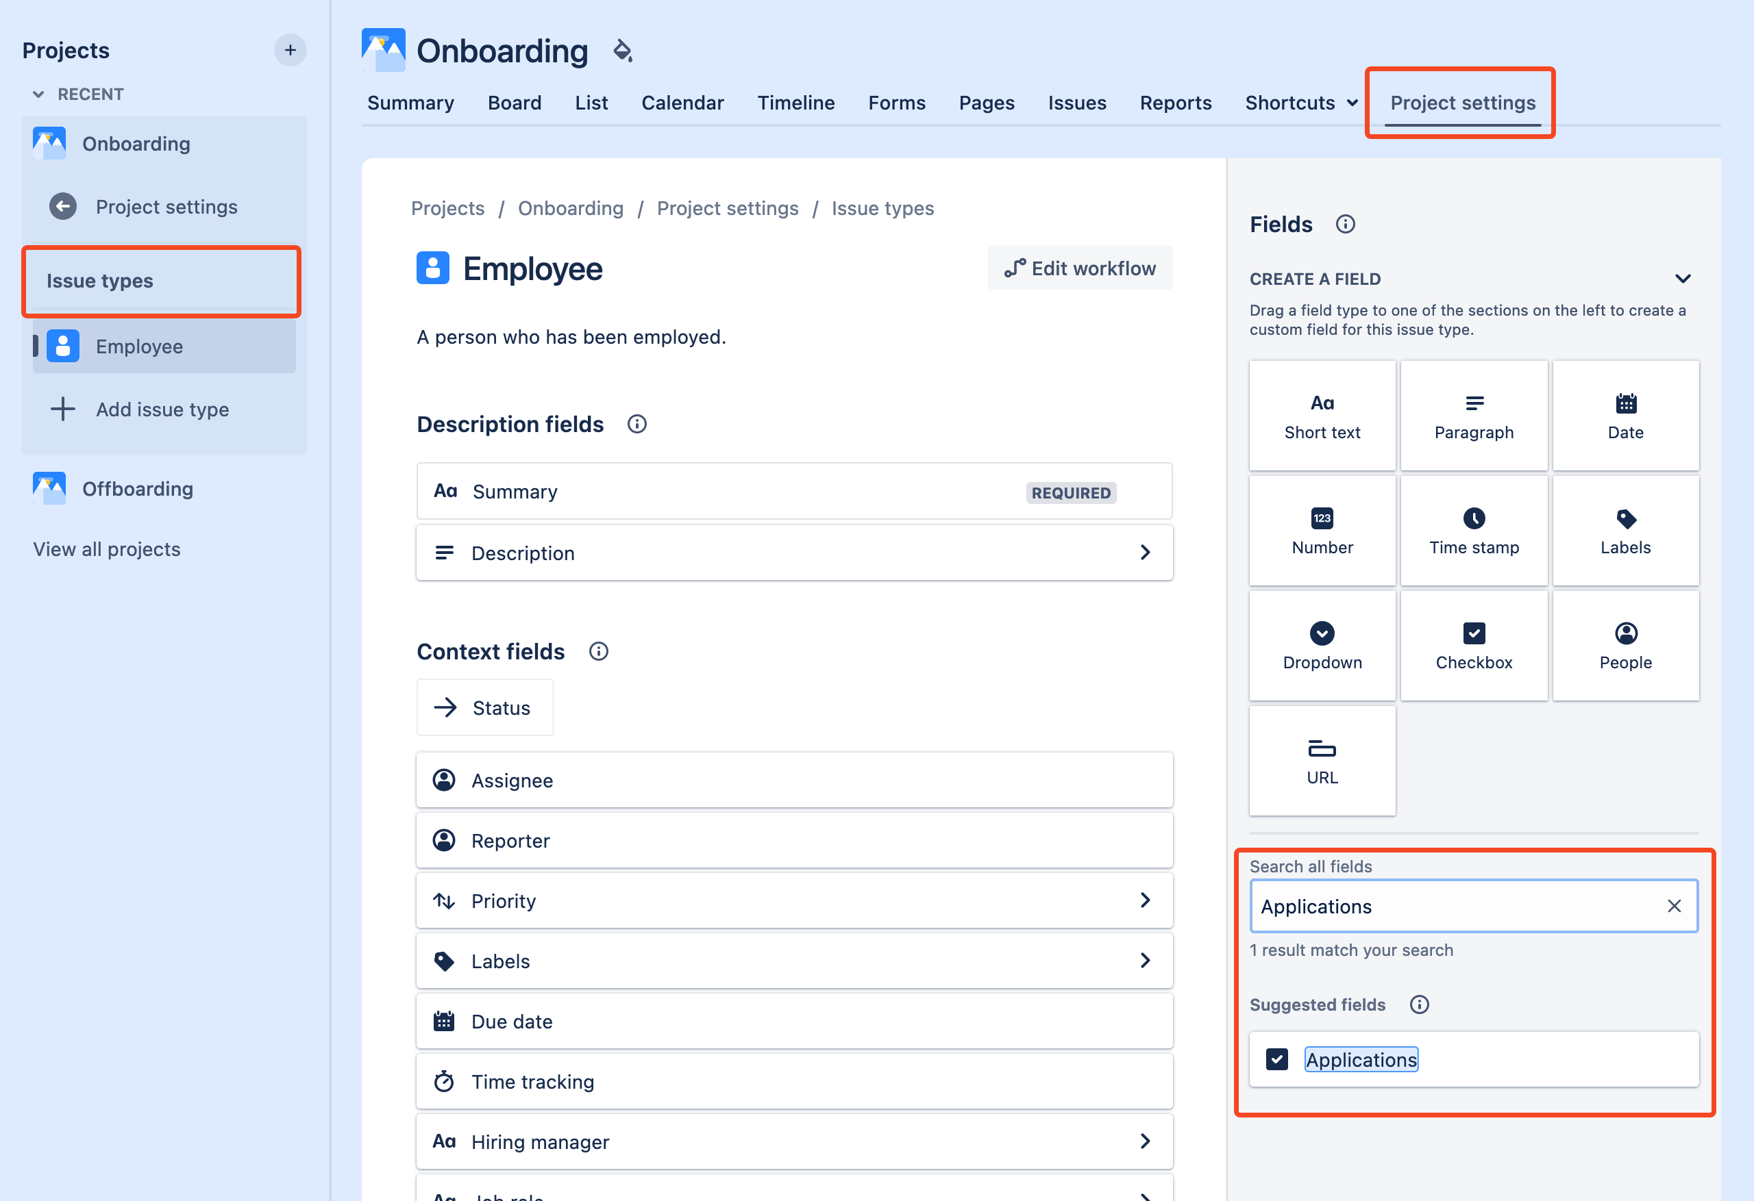The image size is (1754, 1201).
Task: Collapse the RECENT projects section
Action: (38, 94)
